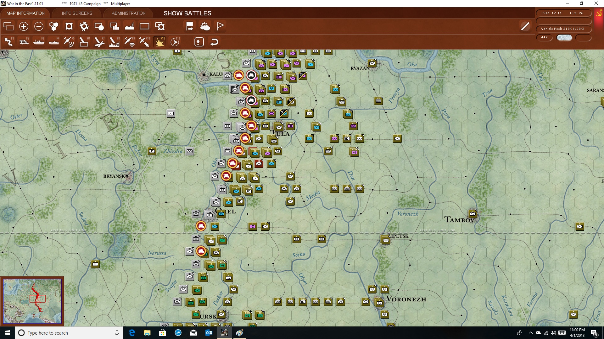The height and width of the screenshot is (339, 604).
Task: Select Bomb Airfield mode (F7)
Action: pyautogui.click(x=99, y=42)
